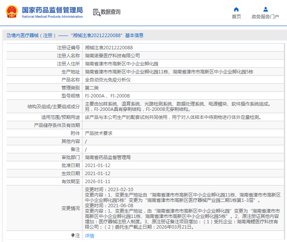Click approval department 湖南省药品监督管理局
Image resolution: width=287 pixels, height=242 pixels.
pos(108,157)
